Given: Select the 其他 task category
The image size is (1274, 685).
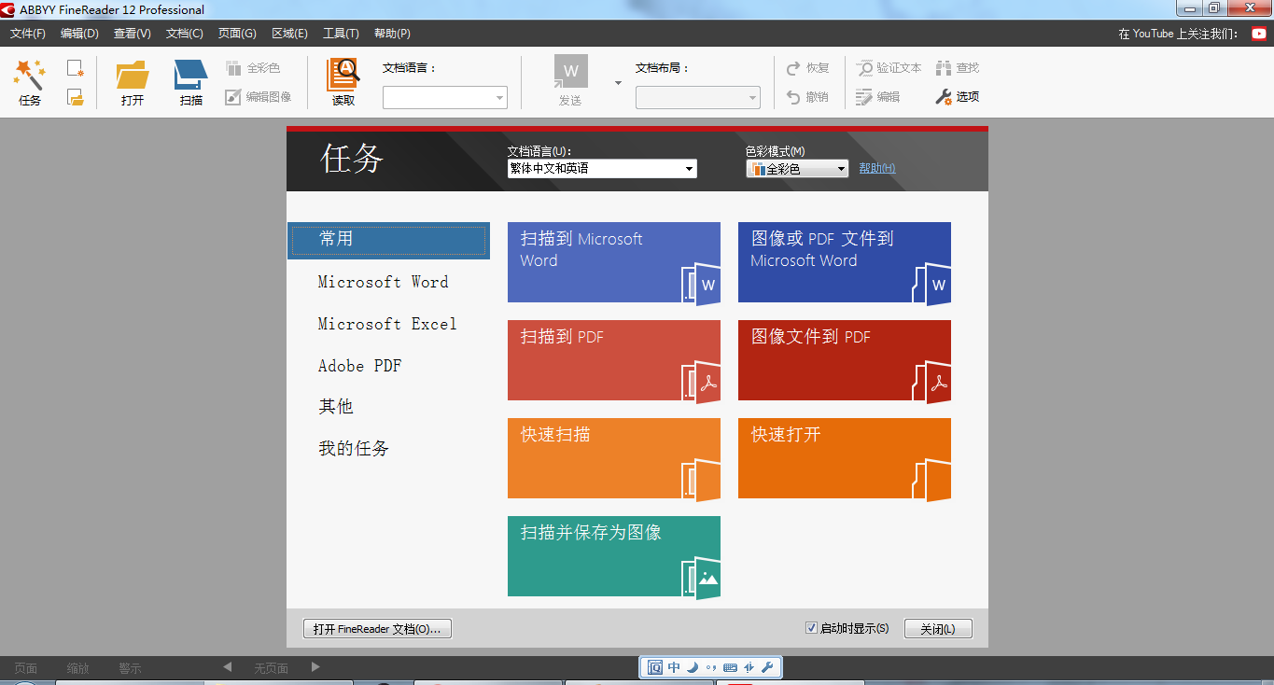Looking at the screenshot, I should coord(336,407).
